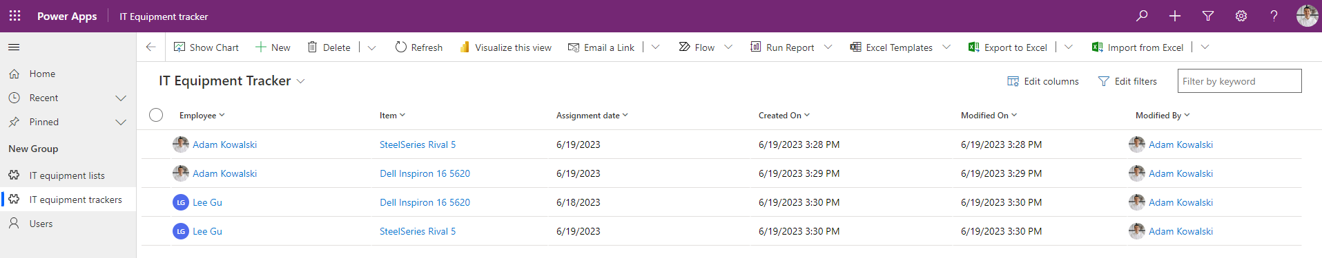Toggle the hamburger navigation menu
1322x258 pixels.
[x=14, y=47]
